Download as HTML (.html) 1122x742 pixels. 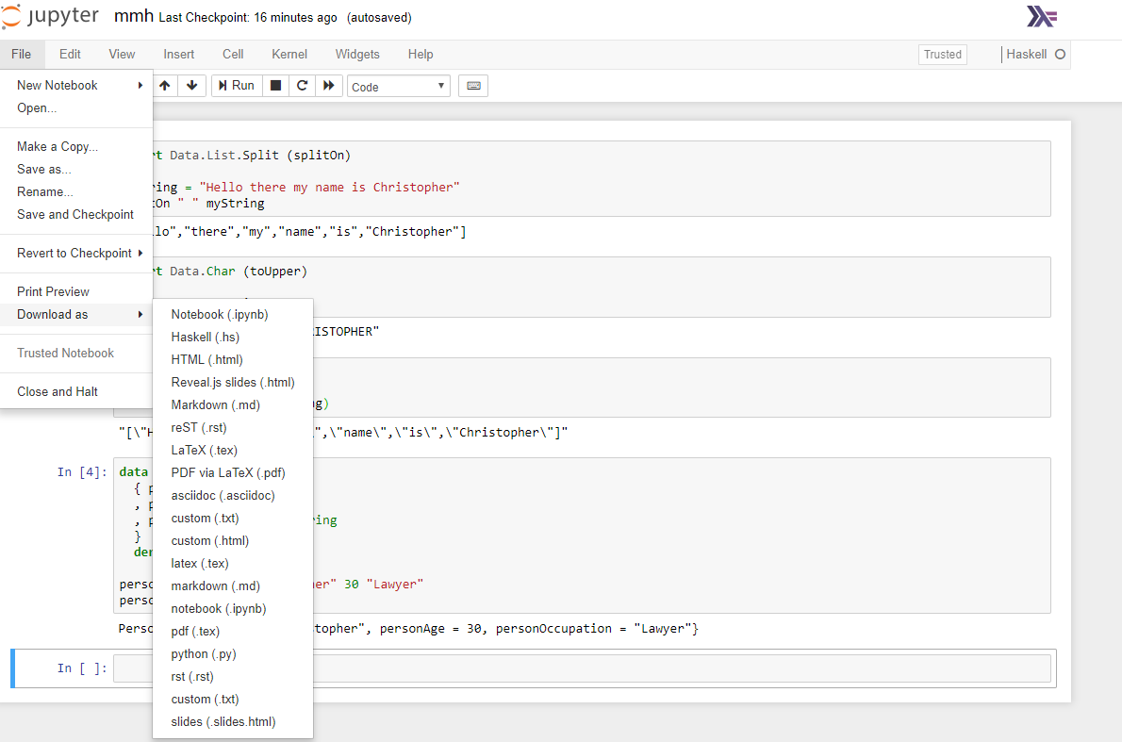click(233, 360)
